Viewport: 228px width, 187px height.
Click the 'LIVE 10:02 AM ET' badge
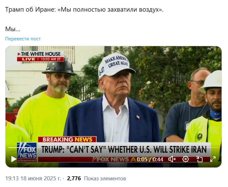click(41, 59)
